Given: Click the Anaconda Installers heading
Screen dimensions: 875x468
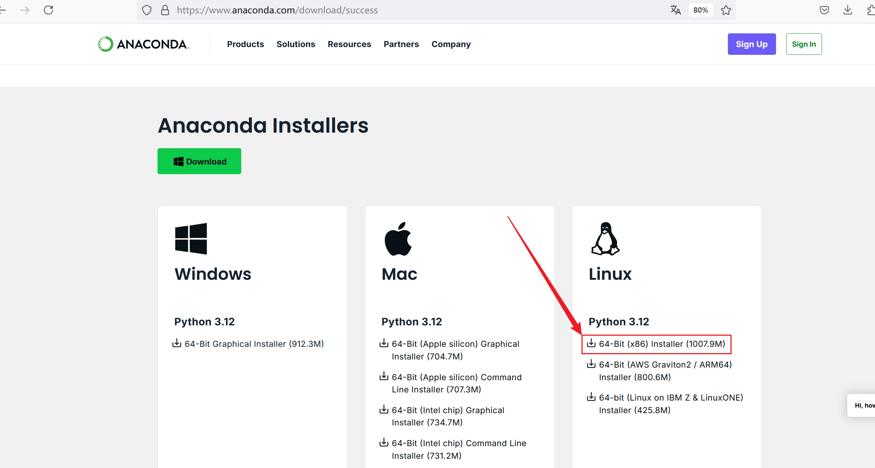Looking at the screenshot, I should (263, 125).
